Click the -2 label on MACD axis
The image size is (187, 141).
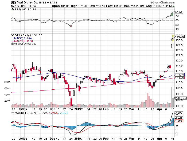(177, 134)
